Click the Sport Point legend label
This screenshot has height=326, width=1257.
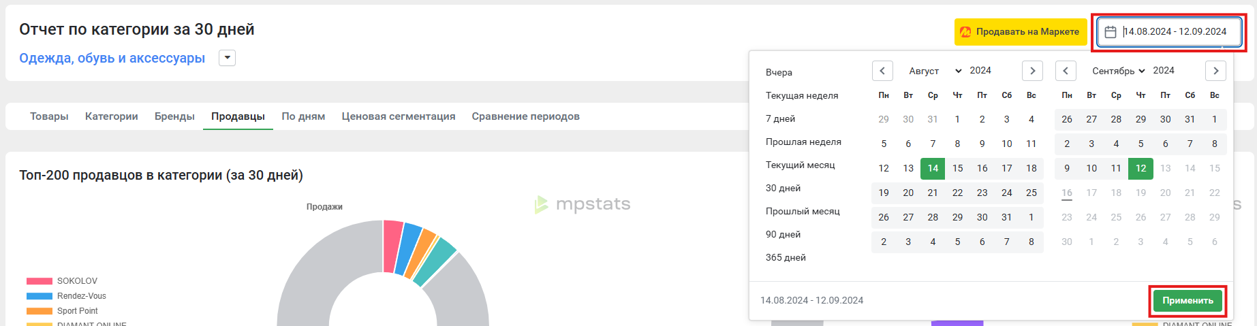click(78, 311)
